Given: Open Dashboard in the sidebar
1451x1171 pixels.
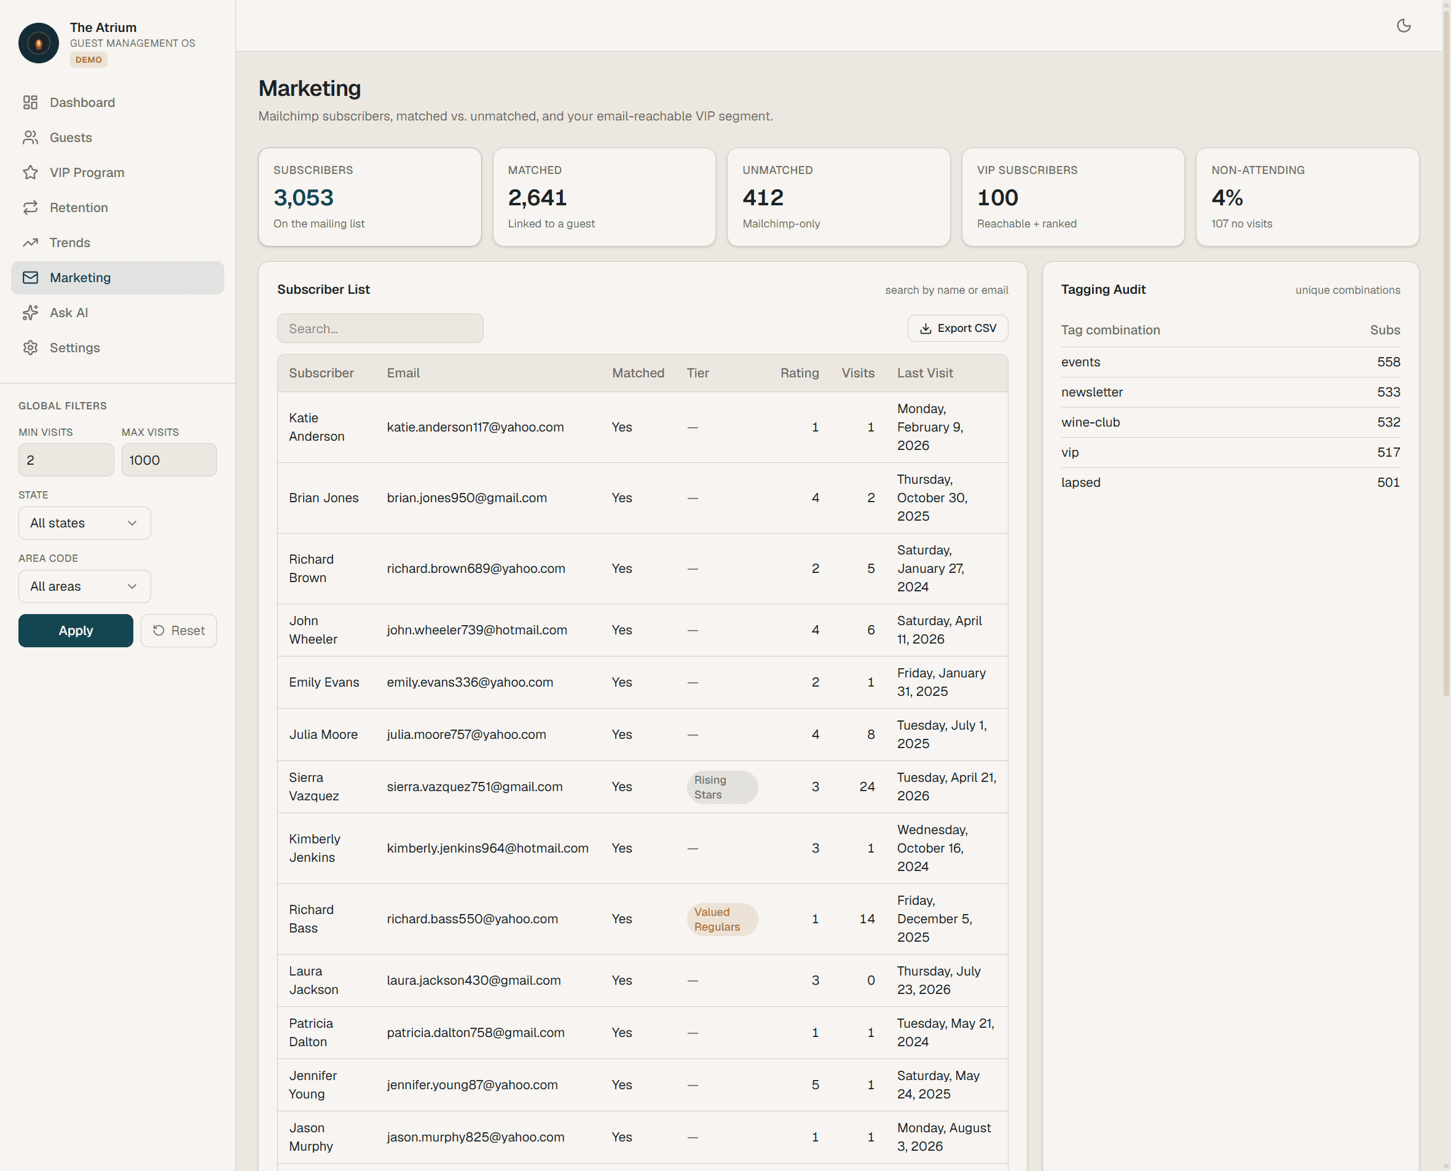Looking at the screenshot, I should 117,103.
